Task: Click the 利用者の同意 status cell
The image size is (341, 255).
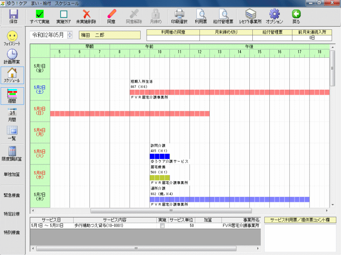Action: click(x=173, y=38)
